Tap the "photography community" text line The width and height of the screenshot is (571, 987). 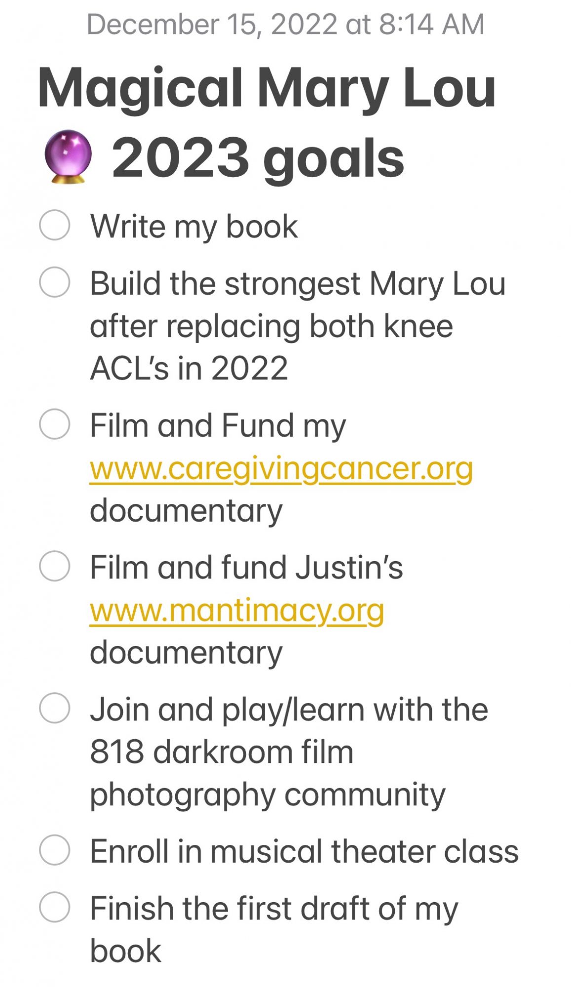pyautogui.click(x=267, y=795)
